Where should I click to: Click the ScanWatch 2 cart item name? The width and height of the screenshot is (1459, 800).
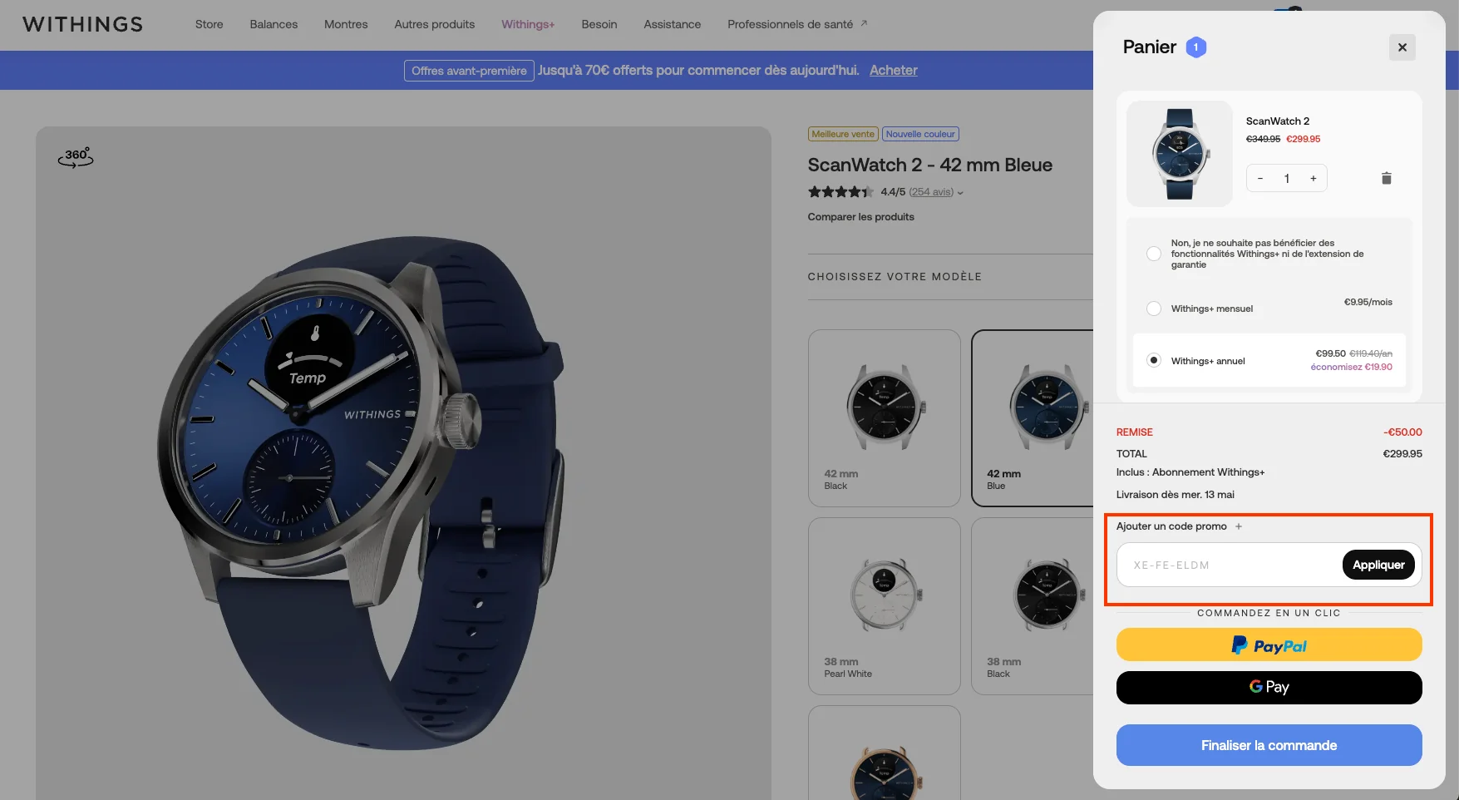[1277, 121]
